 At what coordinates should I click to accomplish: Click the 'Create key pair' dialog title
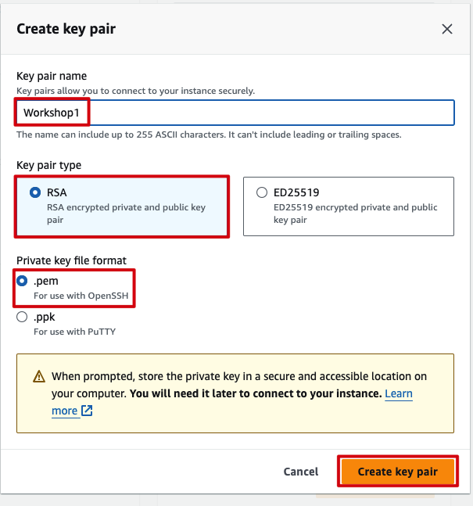(66, 29)
